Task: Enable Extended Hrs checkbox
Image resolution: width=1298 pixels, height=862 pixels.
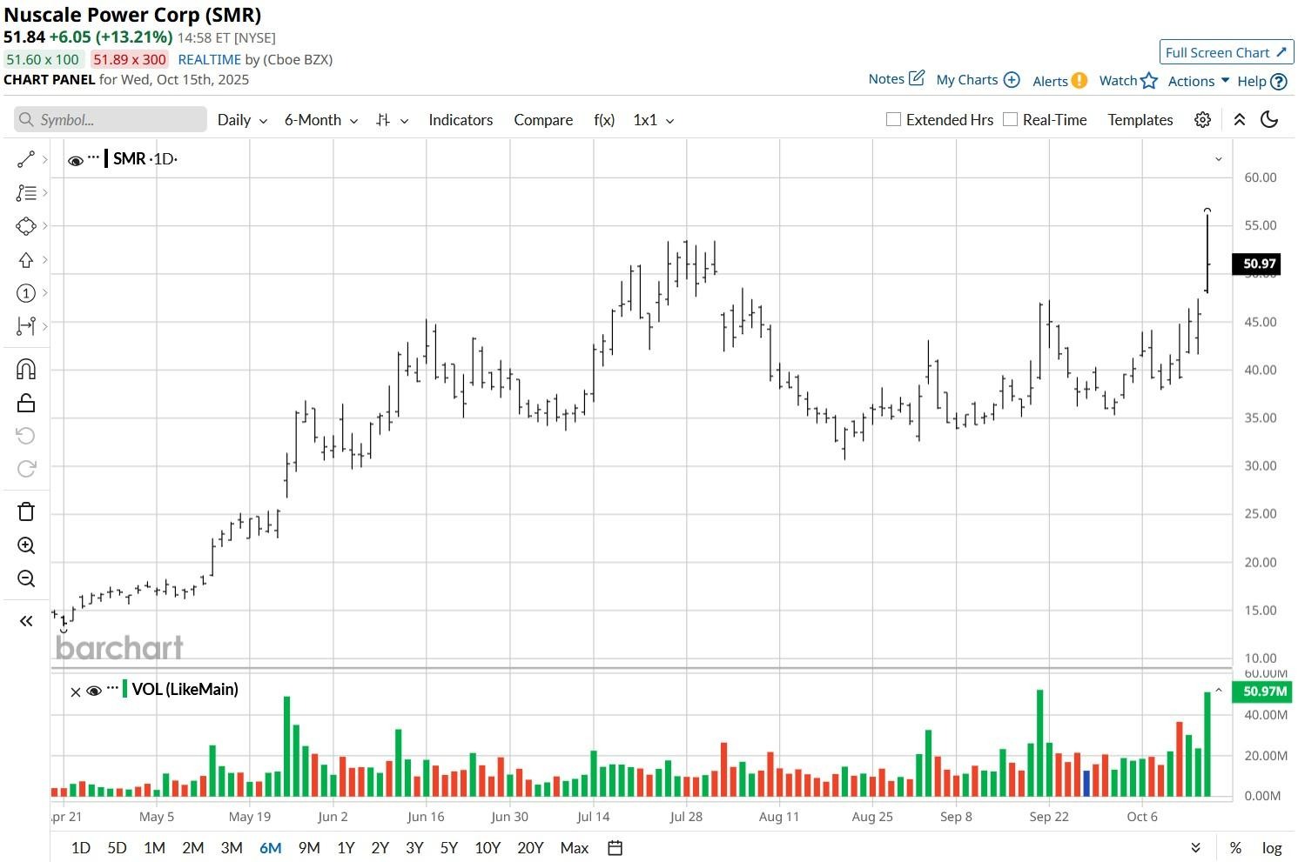Action: pos(893,119)
